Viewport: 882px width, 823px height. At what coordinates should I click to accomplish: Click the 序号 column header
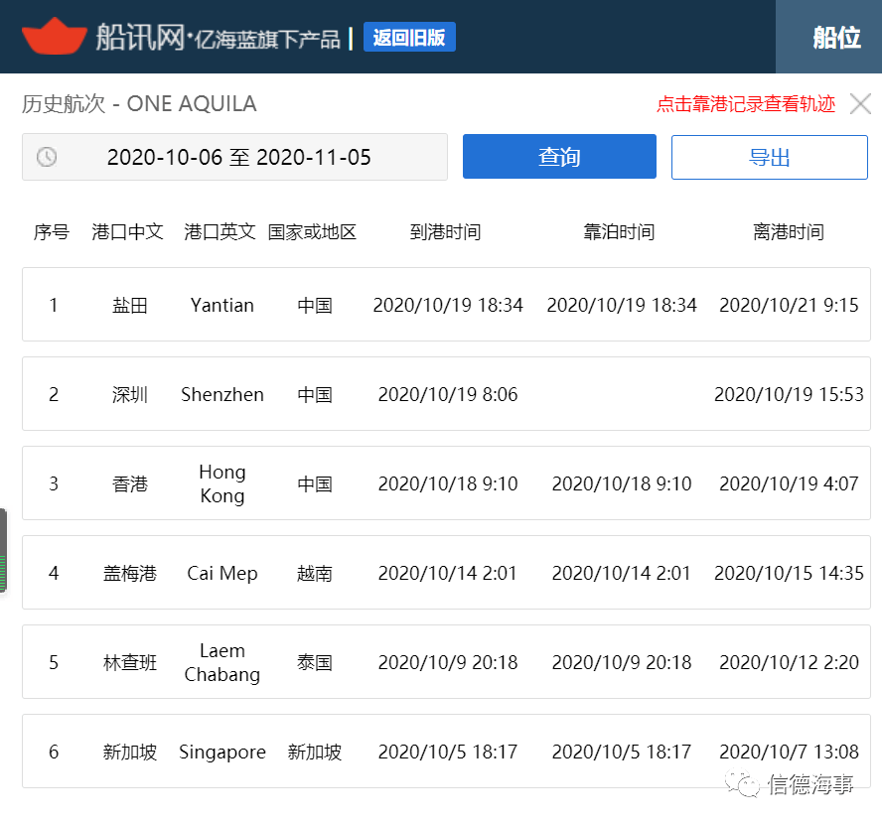click(52, 231)
